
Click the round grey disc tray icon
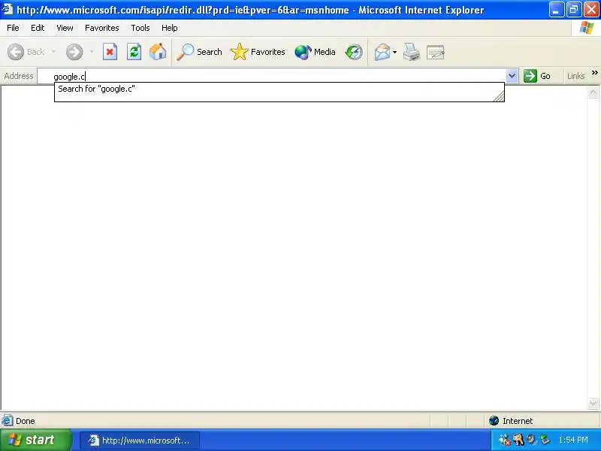(531, 440)
